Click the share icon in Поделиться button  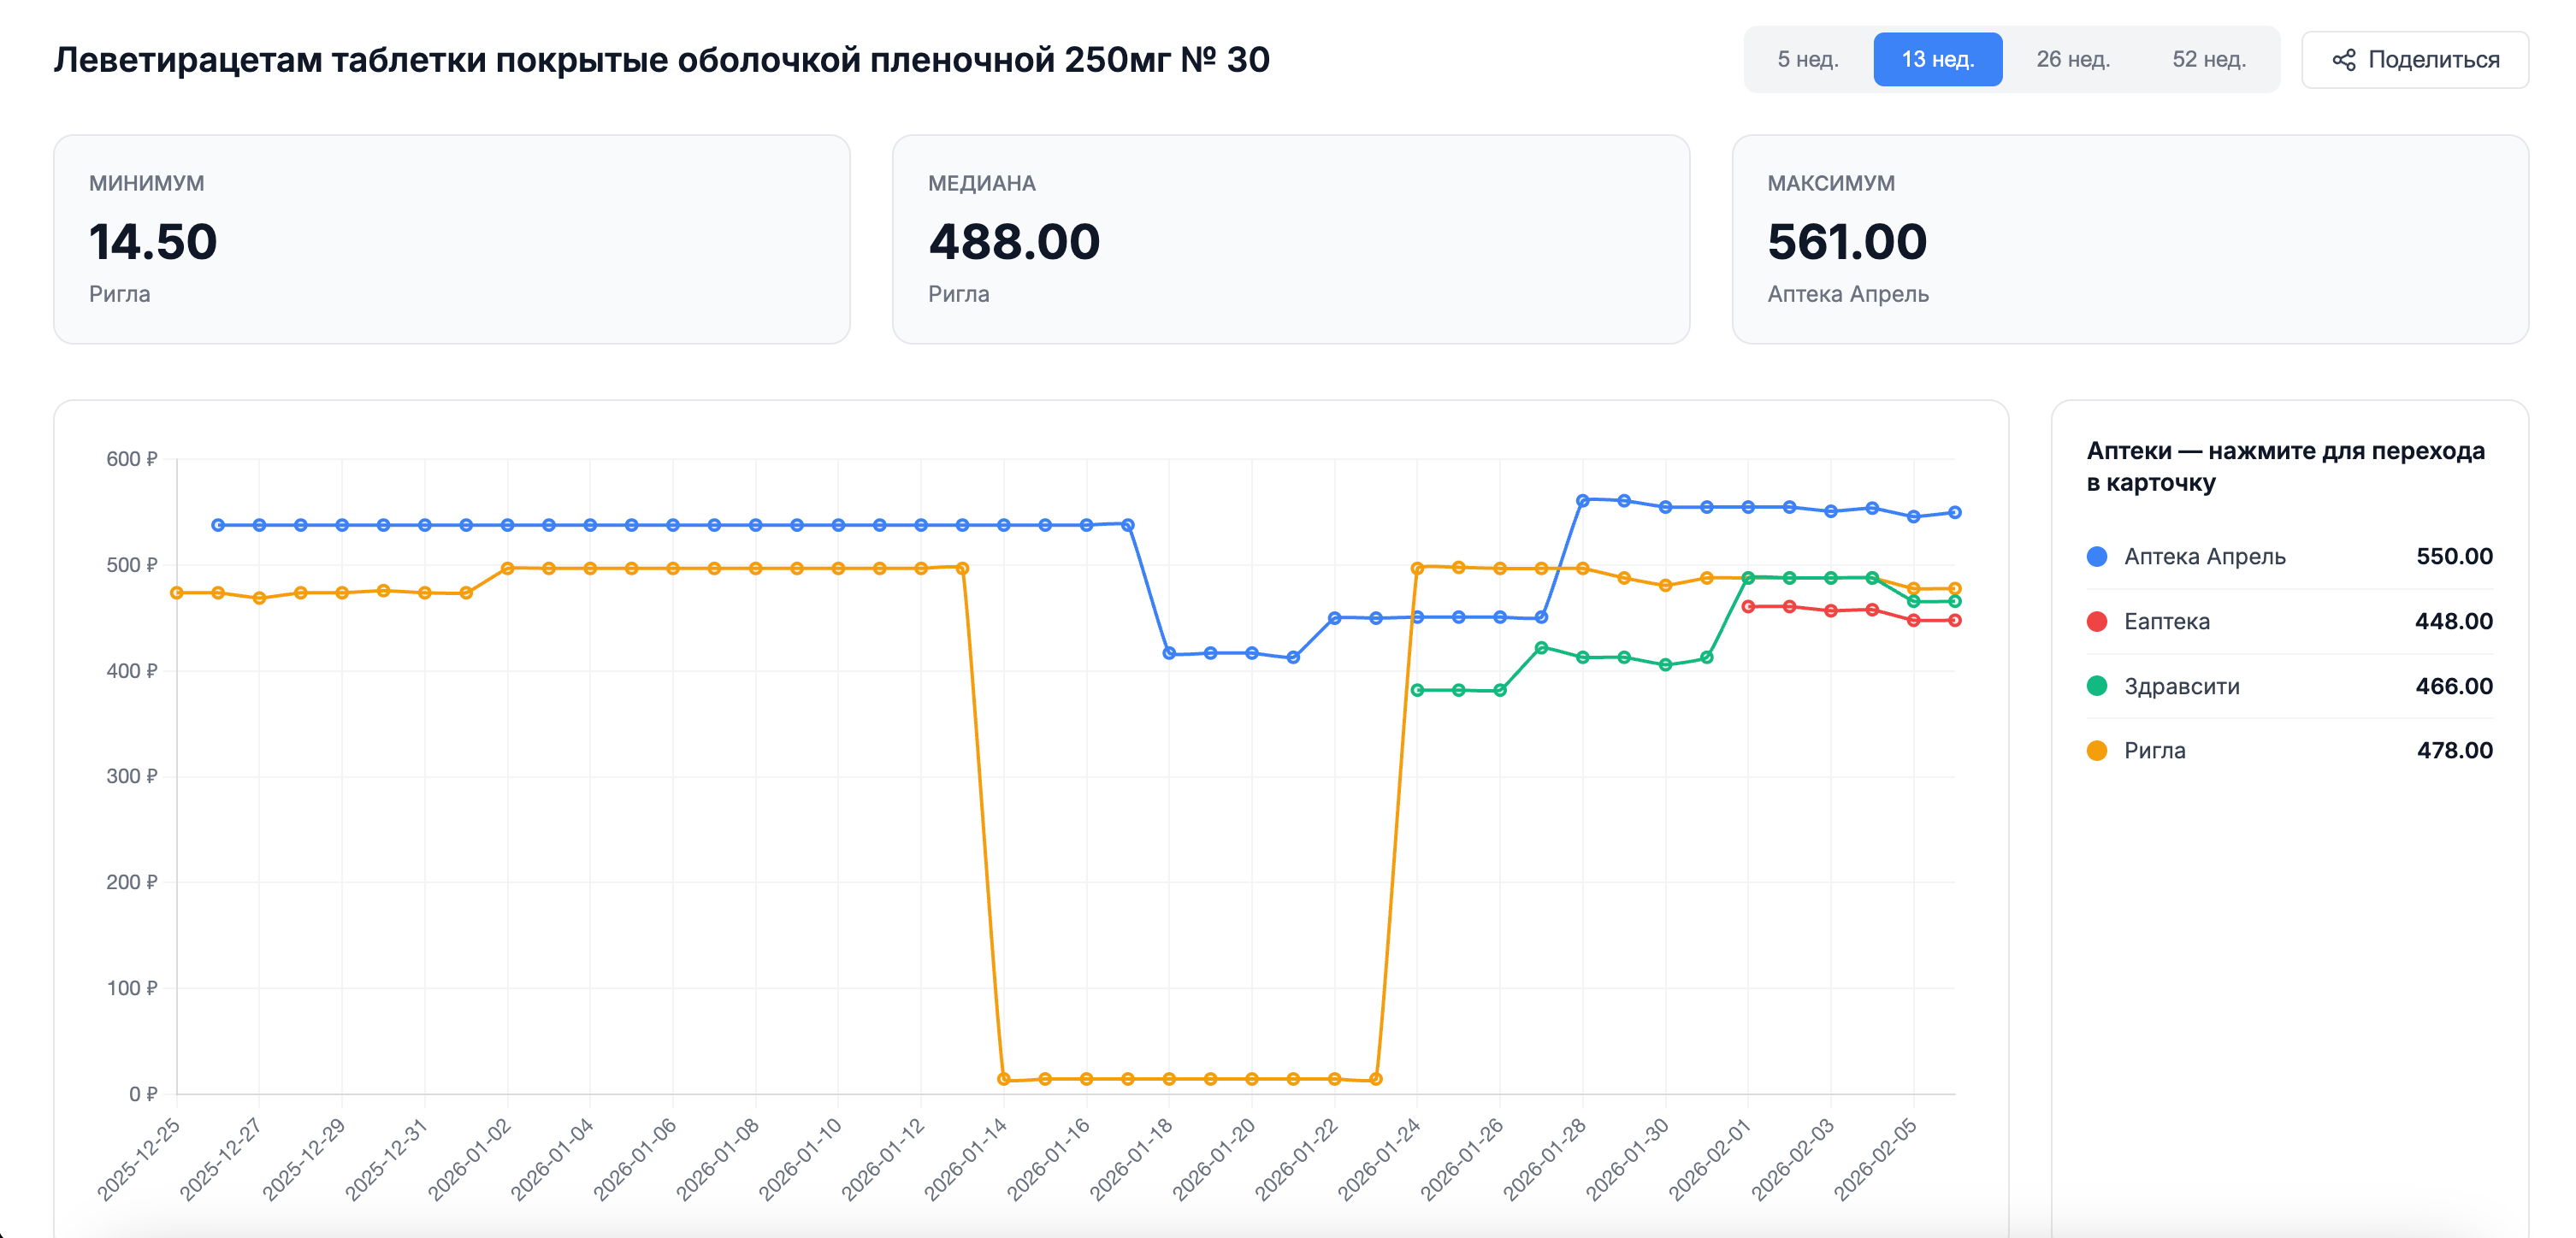click(x=2343, y=60)
